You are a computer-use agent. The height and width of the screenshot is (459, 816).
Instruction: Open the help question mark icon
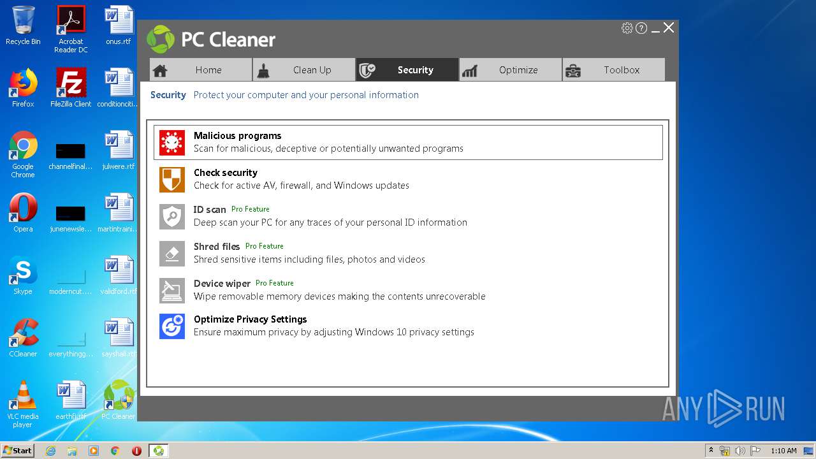(641, 28)
